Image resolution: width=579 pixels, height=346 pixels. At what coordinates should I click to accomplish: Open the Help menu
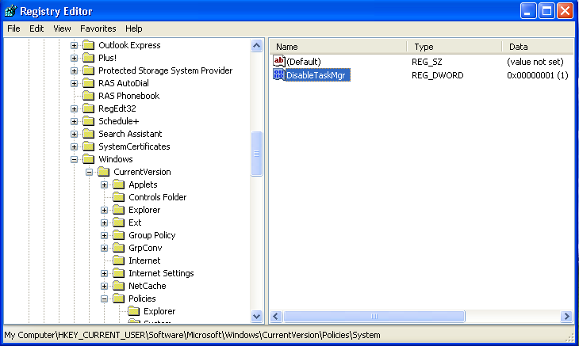pyautogui.click(x=134, y=29)
